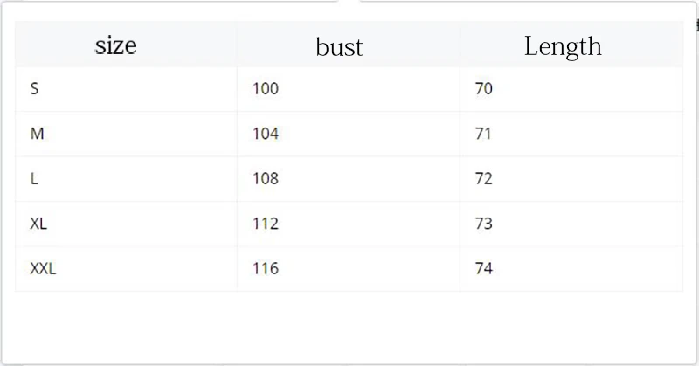Select the XXL size cell

point(126,269)
